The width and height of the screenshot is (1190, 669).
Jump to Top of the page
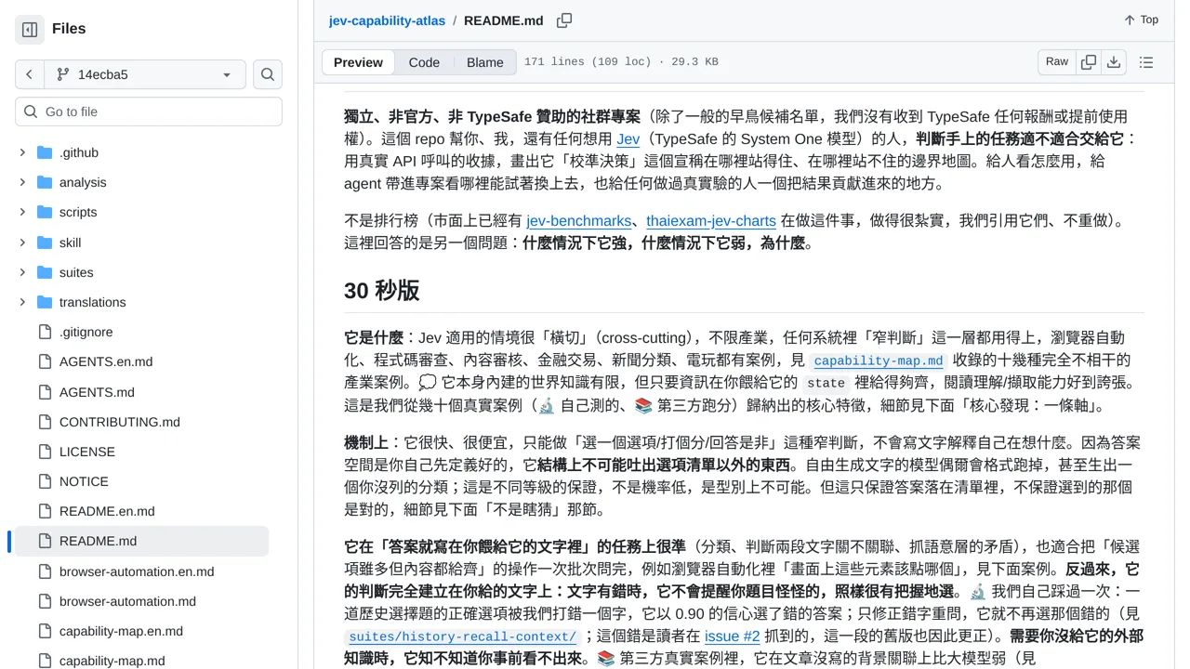click(1141, 20)
